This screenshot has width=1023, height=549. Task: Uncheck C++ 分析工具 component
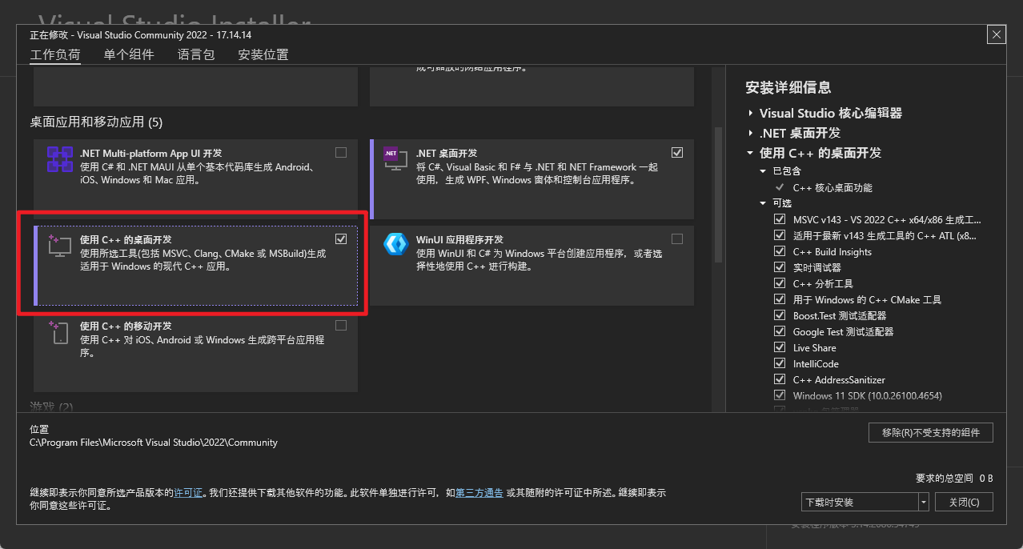pyautogui.click(x=780, y=283)
